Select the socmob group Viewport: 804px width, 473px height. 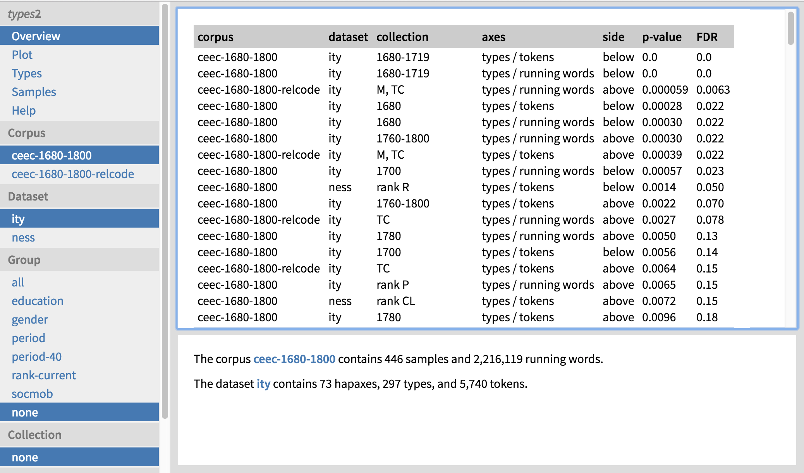(79, 394)
